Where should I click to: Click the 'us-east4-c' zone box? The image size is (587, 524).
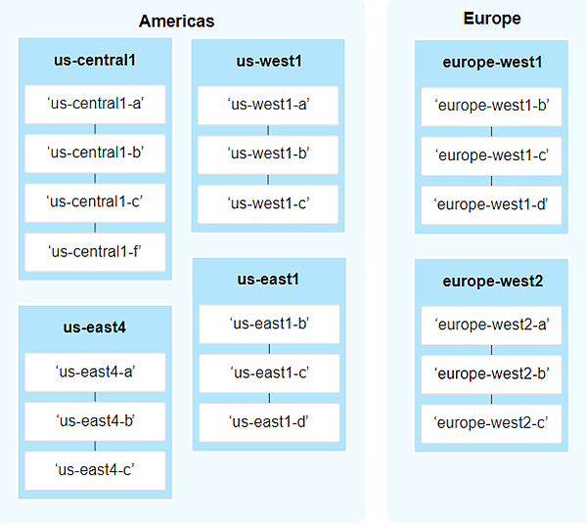click(95, 470)
